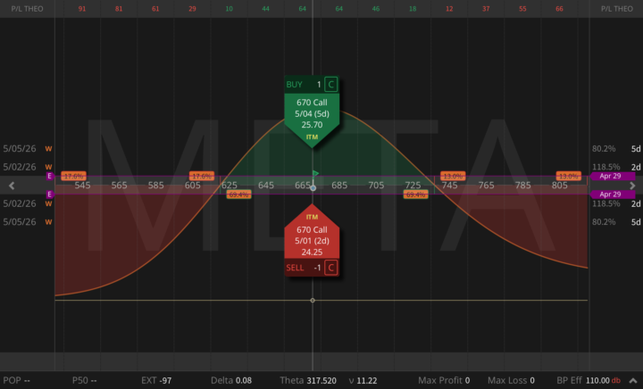Click the Max Loss 0 stat
Image resolution: width=643 pixels, height=389 pixels.
511,380
